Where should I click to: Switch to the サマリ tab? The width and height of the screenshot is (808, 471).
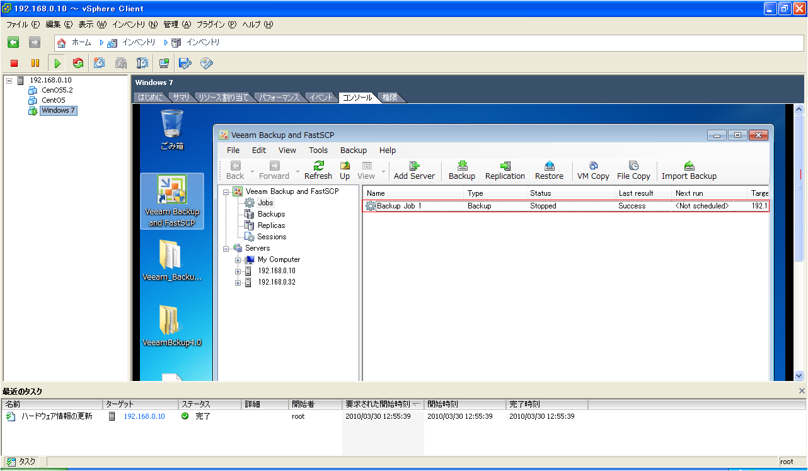pos(181,98)
